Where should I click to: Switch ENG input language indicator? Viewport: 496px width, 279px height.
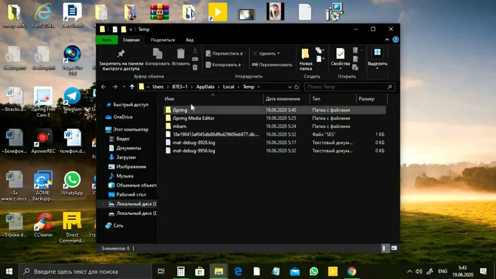[443, 271]
